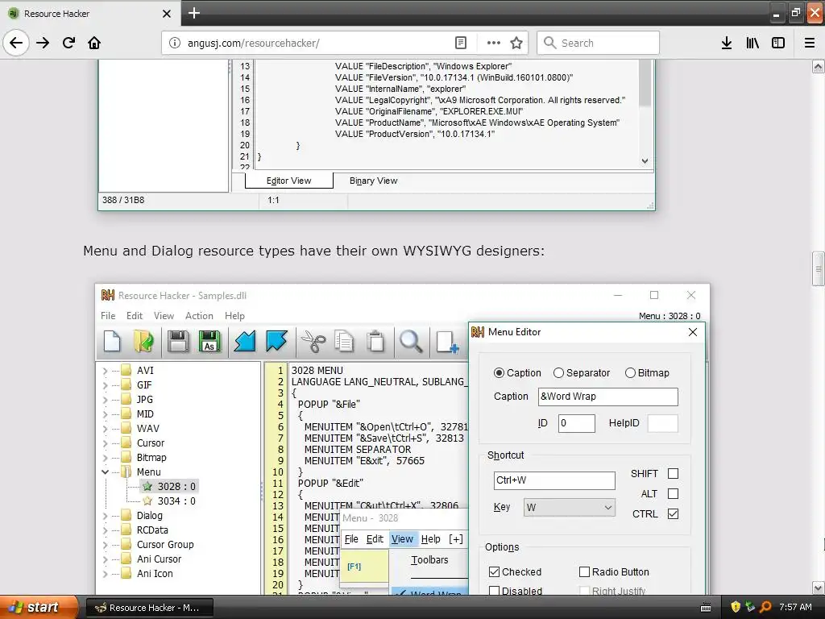Open the Edit menu in Resource Hacker
Image resolution: width=825 pixels, height=619 pixels.
pyautogui.click(x=135, y=316)
